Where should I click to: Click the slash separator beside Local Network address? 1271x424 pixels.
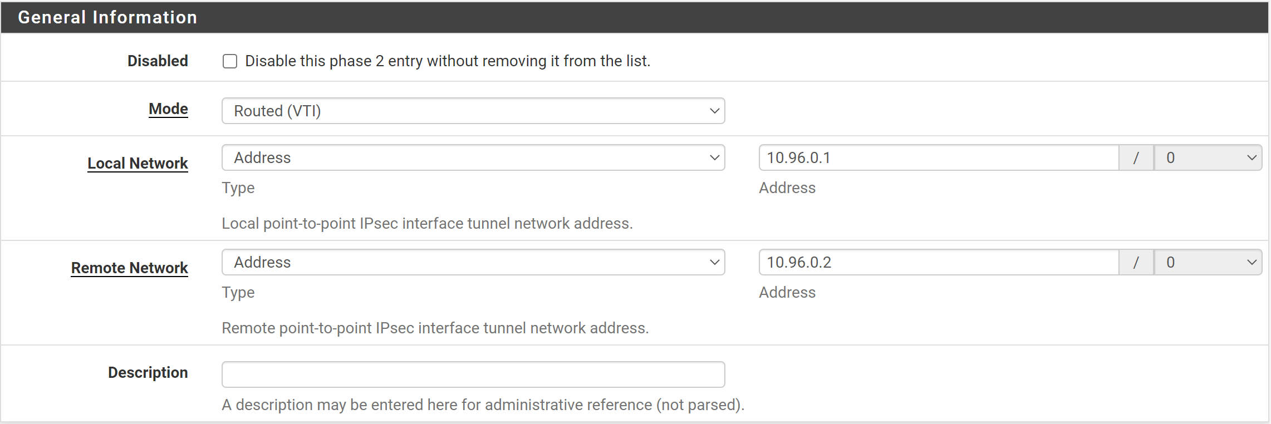[x=1136, y=158]
